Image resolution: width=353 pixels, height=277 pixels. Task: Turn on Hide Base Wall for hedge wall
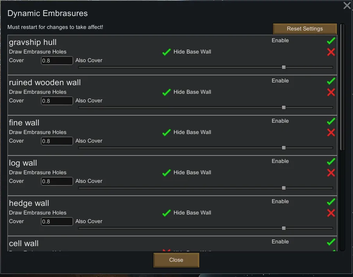coord(331,213)
